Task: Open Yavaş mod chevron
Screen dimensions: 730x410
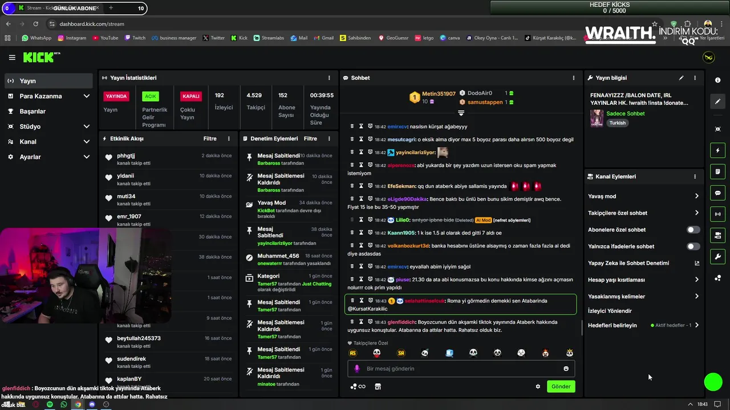Action: [696, 196]
